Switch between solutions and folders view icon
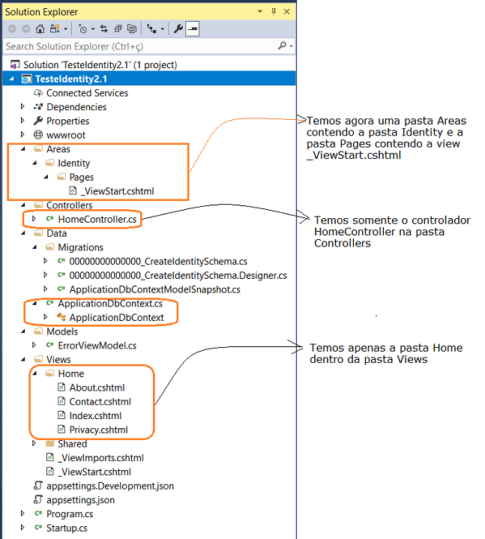 (55, 29)
